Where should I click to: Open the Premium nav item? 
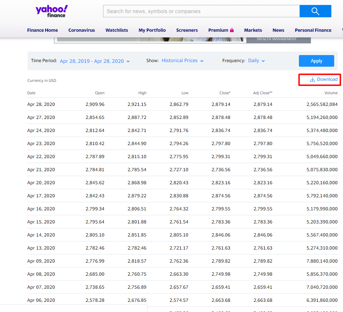[221, 30]
